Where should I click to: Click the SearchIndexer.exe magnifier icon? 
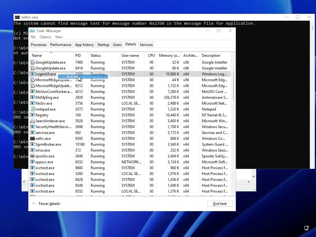(32, 121)
